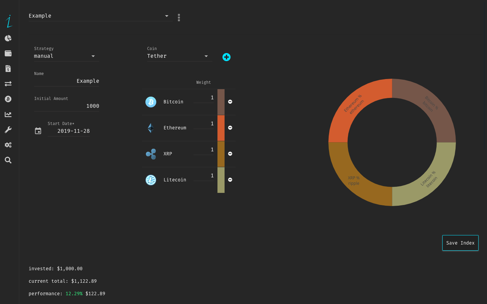Click the XRP coin logo

coord(151,154)
